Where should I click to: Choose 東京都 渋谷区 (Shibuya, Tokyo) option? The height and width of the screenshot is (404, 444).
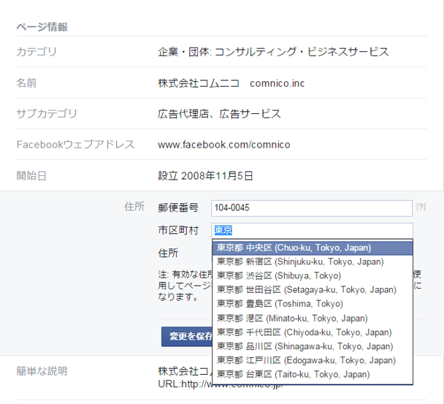(313, 275)
